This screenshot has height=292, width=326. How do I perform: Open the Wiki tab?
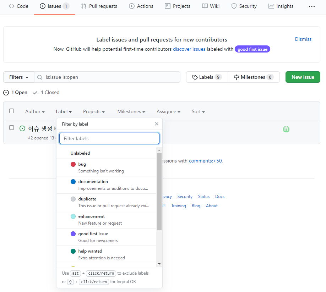coord(211,6)
